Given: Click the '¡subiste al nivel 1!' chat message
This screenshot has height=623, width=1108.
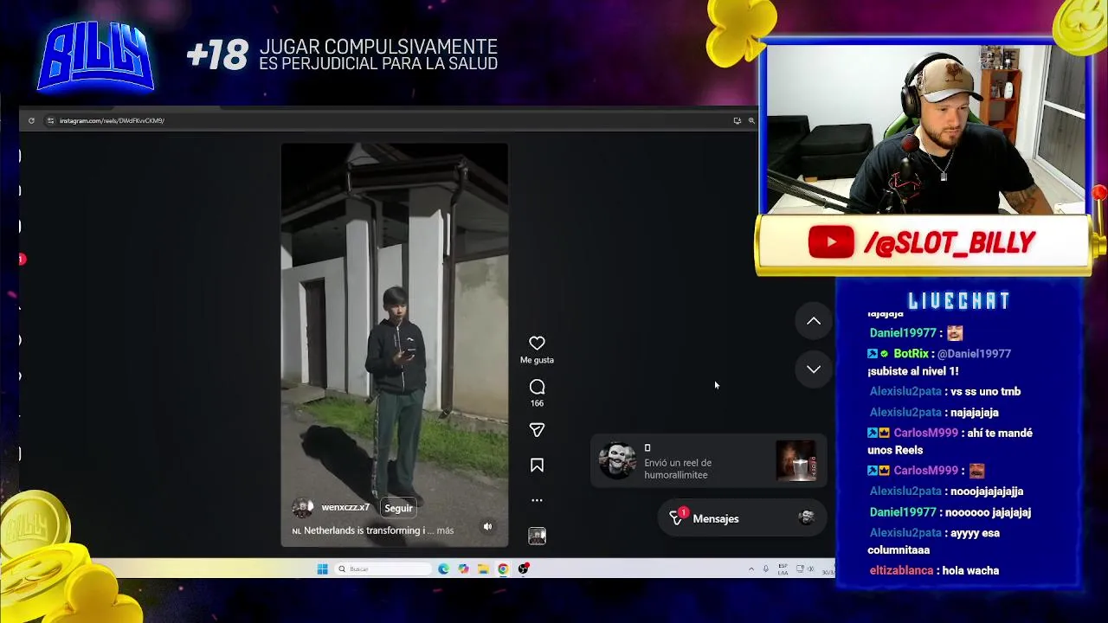Looking at the screenshot, I should 913,371.
